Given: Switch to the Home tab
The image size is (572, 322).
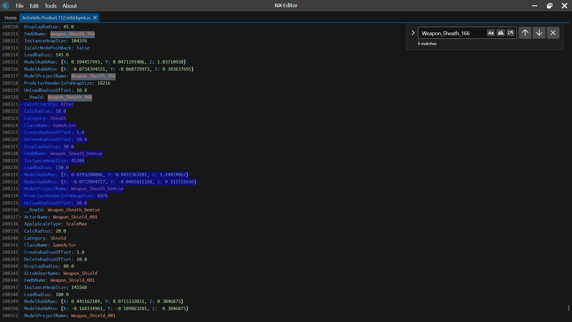Looking at the screenshot, I should [x=10, y=18].
